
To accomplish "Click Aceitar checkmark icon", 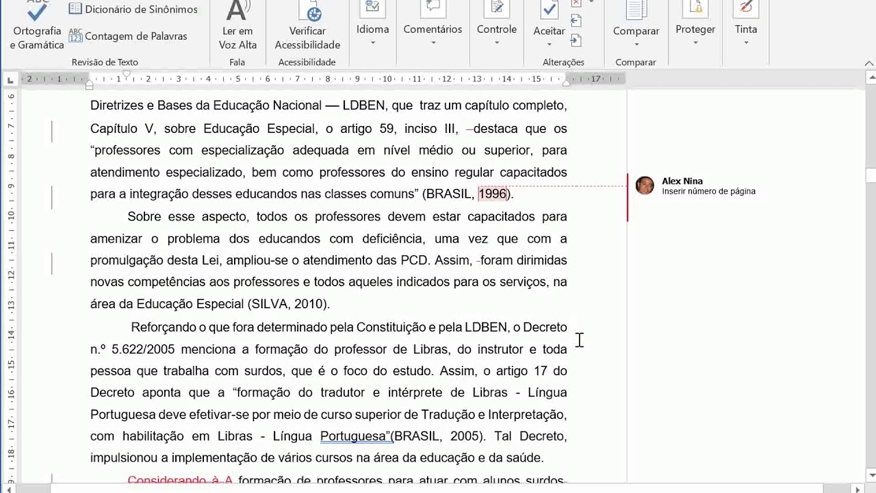I will click(x=549, y=10).
